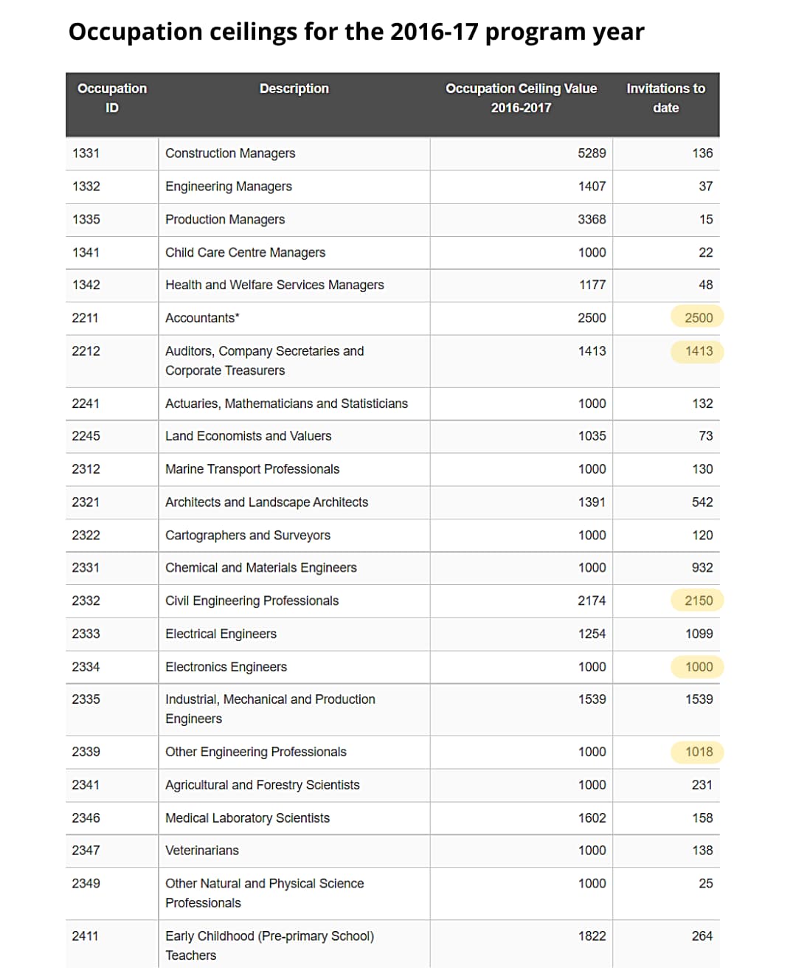Viewport: 793px width, 979px height.
Task: Click highlighted invitations value 1018
Action: (698, 752)
